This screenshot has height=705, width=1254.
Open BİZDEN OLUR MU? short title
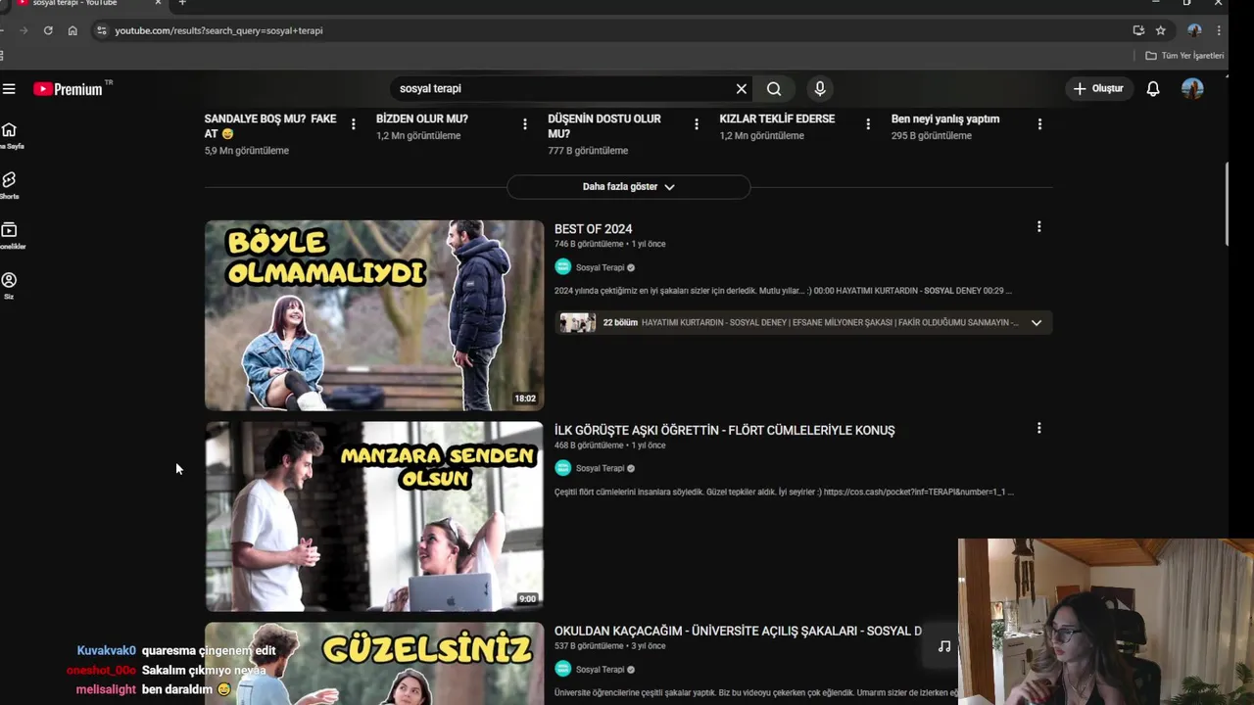422,118
